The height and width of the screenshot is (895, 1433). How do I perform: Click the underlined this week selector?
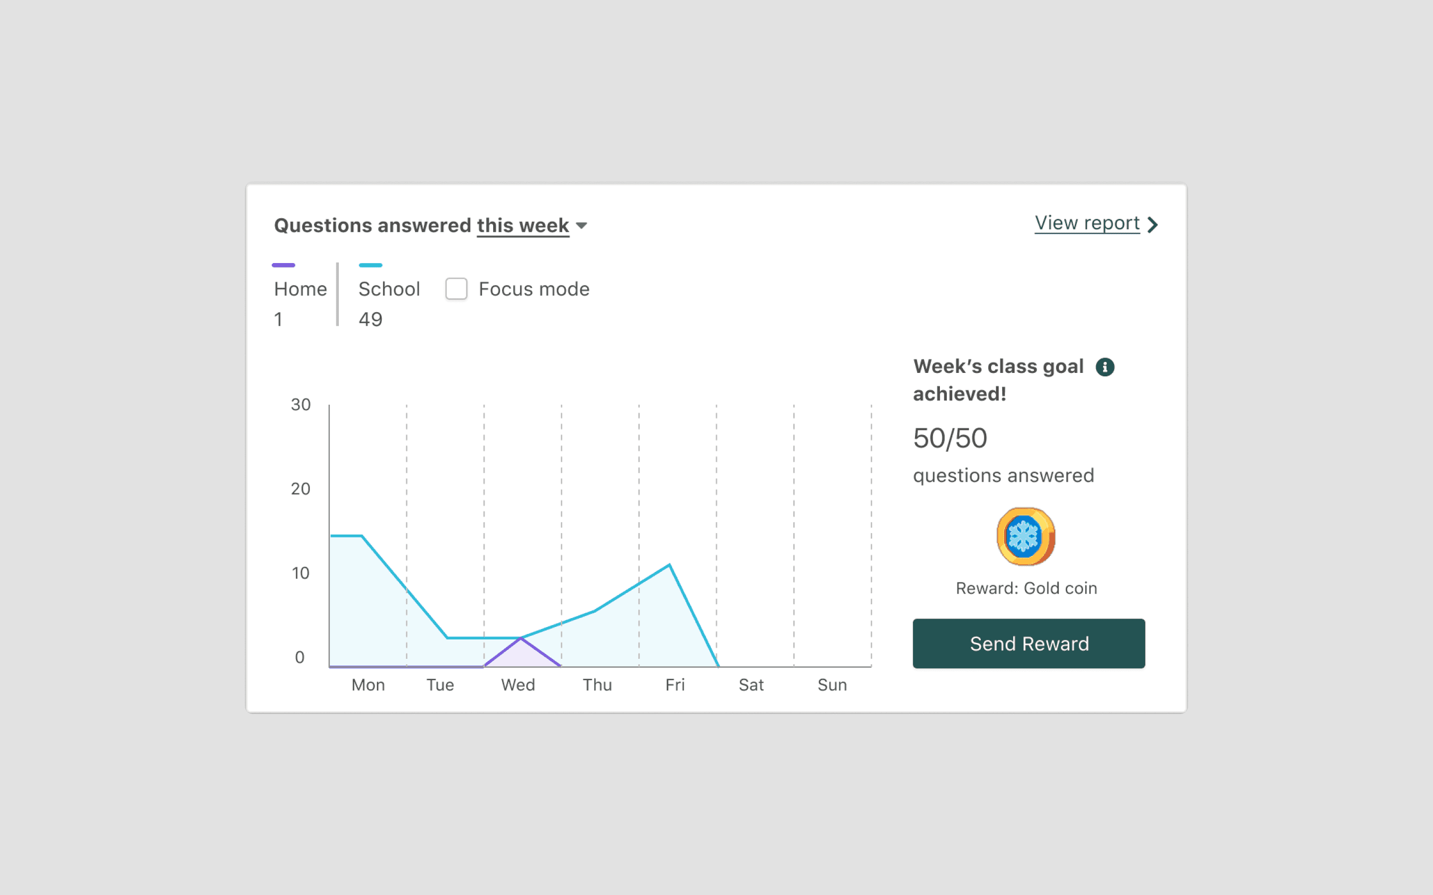(x=523, y=226)
